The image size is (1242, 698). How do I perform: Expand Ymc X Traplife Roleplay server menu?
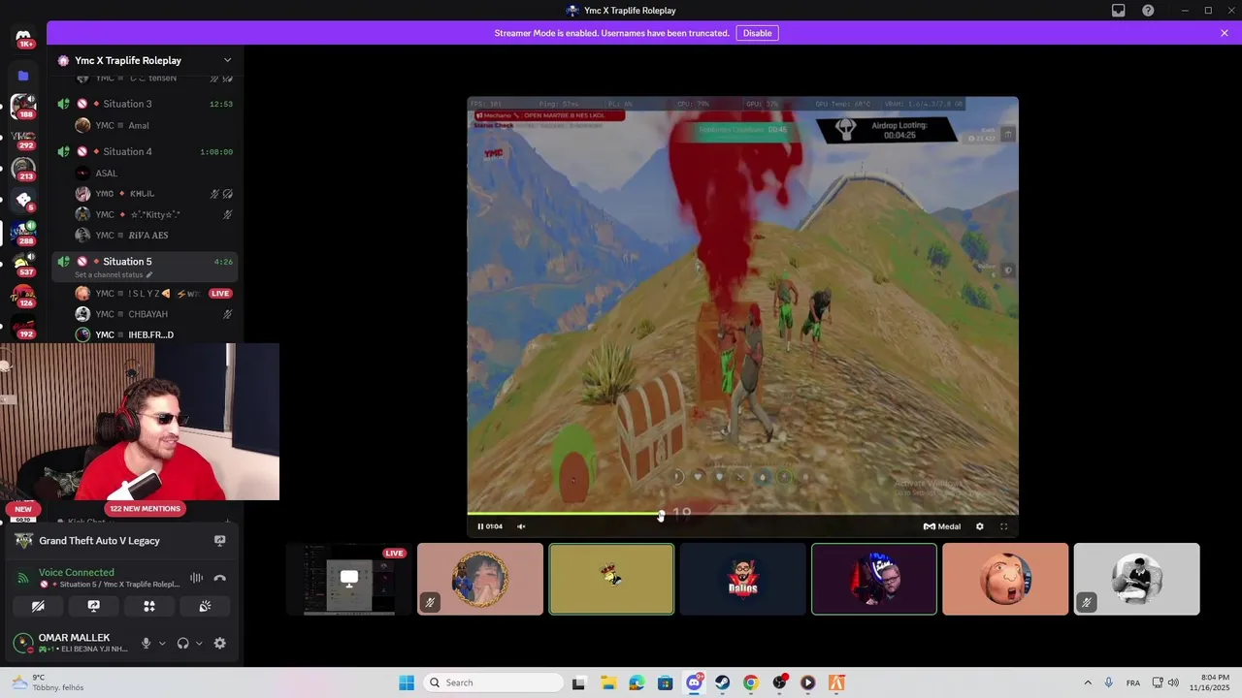tap(227, 60)
